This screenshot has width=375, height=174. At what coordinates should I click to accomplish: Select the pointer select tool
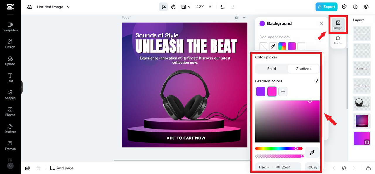tap(163, 7)
